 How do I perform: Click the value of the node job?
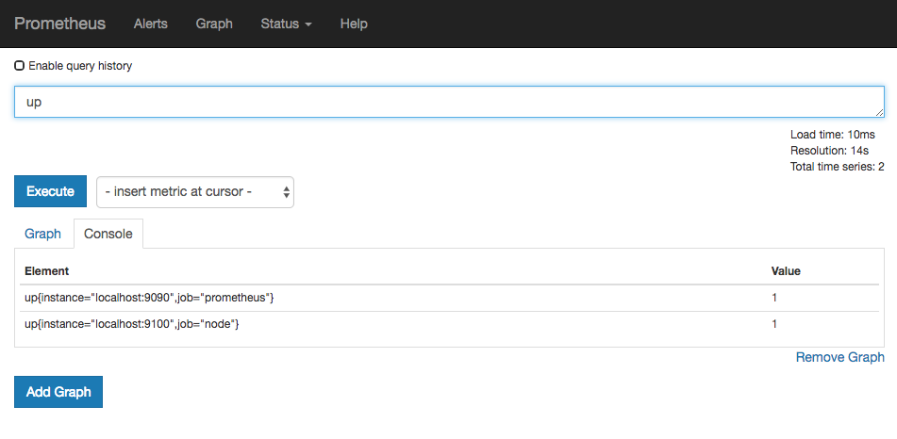[774, 324]
